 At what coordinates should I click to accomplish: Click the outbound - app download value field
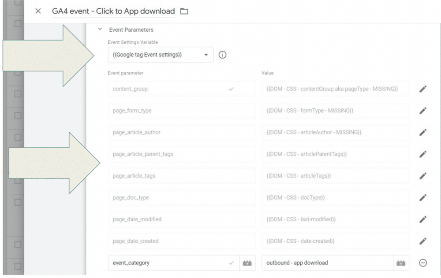coord(326,263)
